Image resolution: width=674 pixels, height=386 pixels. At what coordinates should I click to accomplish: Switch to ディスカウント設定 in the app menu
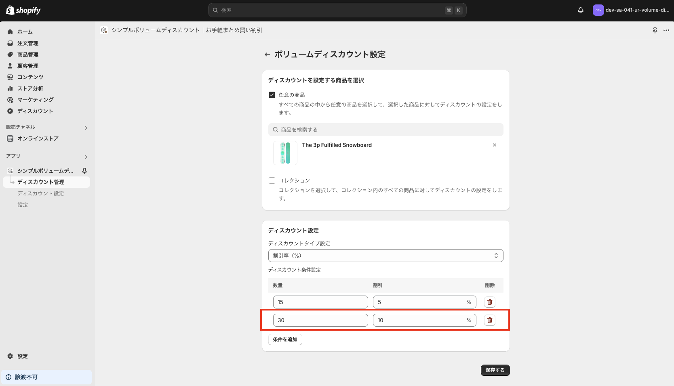click(x=40, y=193)
